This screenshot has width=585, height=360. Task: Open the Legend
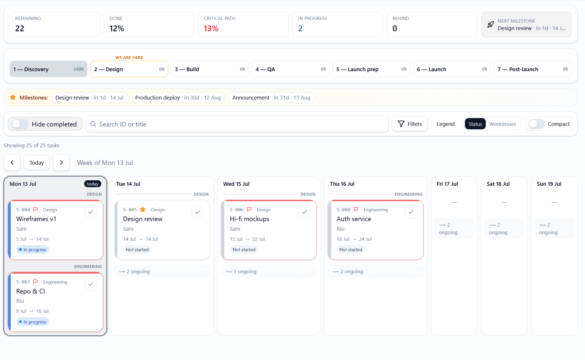pos(445,124)
